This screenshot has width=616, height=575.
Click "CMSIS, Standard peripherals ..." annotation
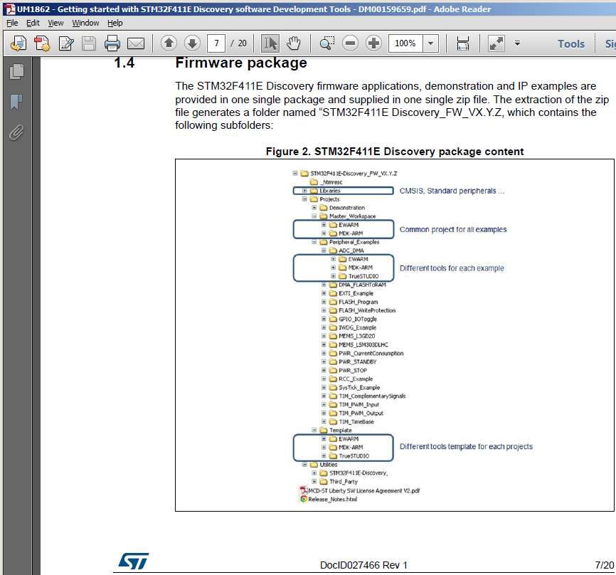pyautogui.click(x=452, y=191)
